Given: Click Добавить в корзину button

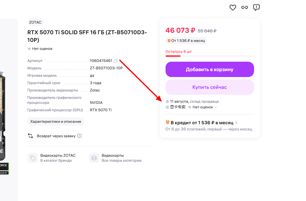Looking at the screenshot, I should pyautogui.click(x=210, y=69).
